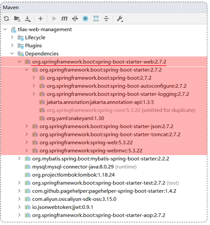Expand spring-web:5.3.22 dependency

(x=27, y=142)
